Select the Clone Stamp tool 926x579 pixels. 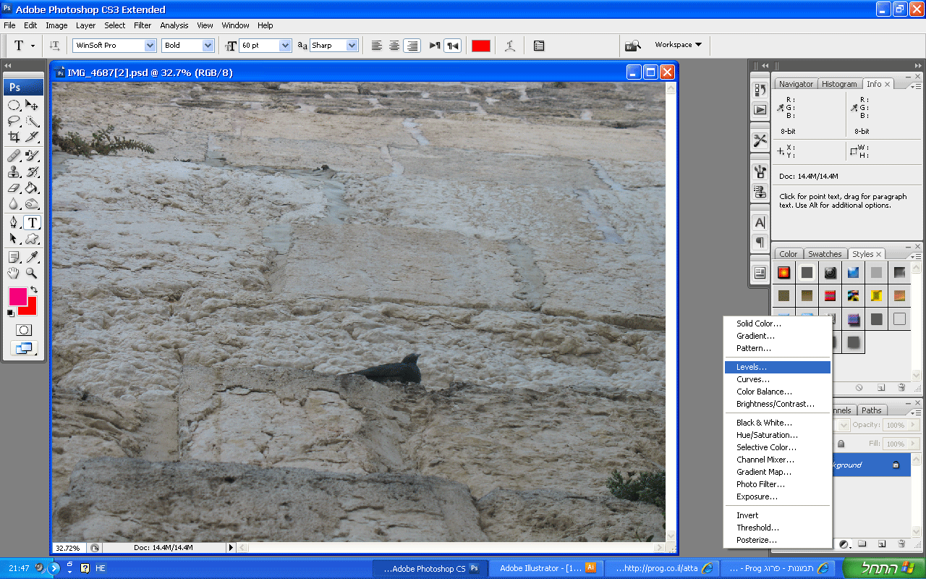[x=14, y=172]
